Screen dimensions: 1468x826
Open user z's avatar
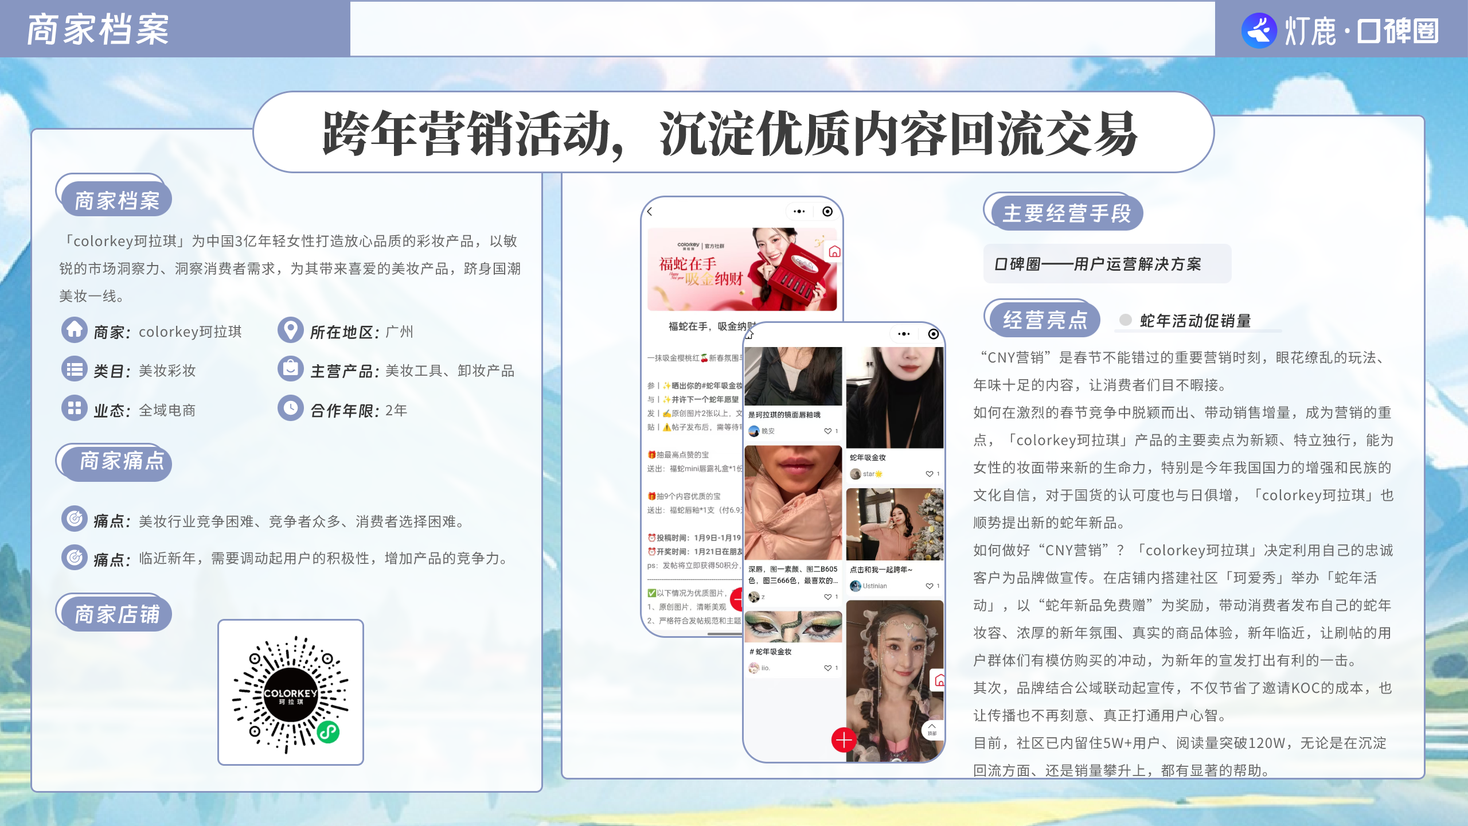coord(754,597)
